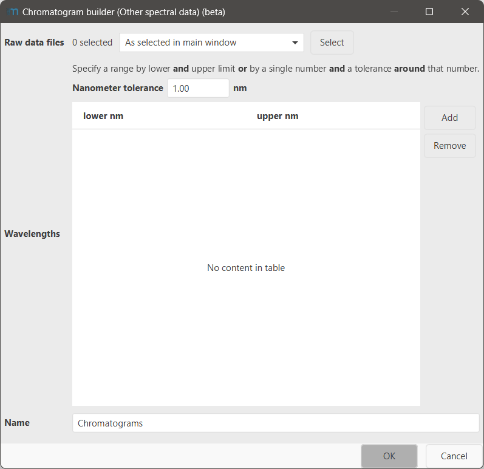Click the 'Raw data files' label
The image size is (484, 469).
(34, 43)
